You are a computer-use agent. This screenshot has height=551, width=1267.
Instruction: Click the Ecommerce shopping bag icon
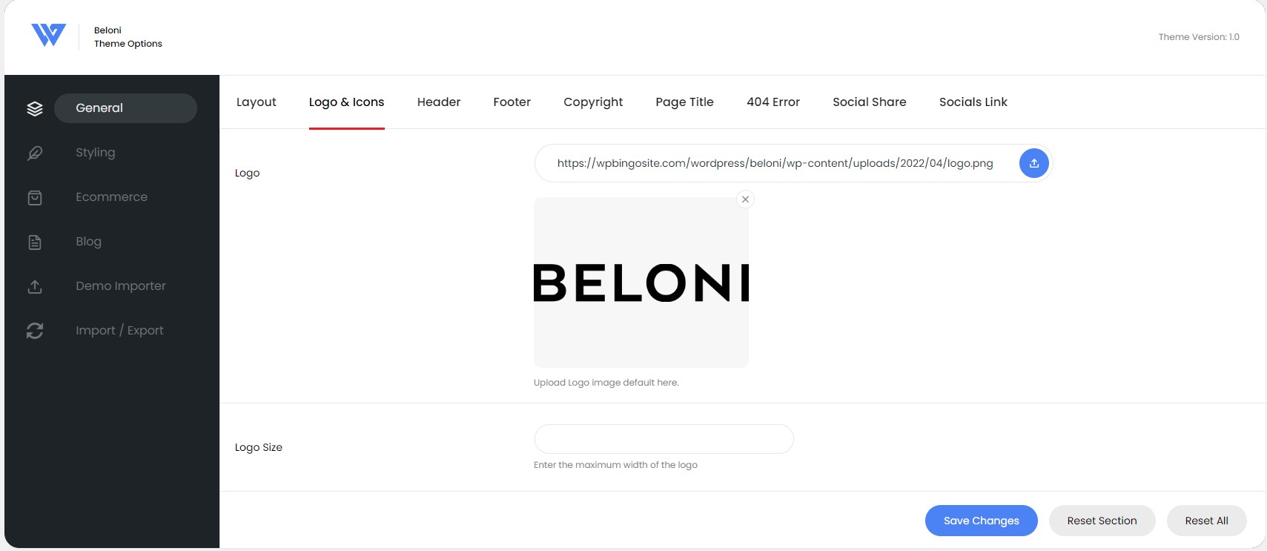click(x=35, y=197)
